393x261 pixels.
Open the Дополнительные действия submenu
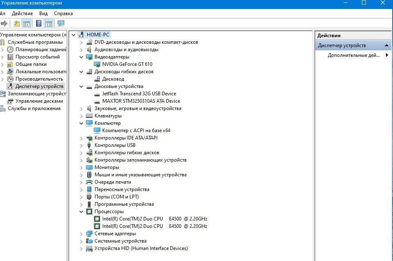(x=354, y=55)
